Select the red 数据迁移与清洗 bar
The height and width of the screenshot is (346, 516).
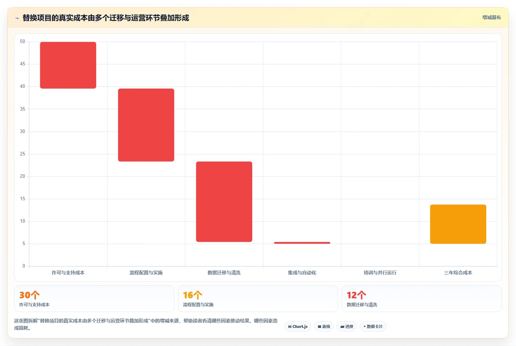pos(224,202)
